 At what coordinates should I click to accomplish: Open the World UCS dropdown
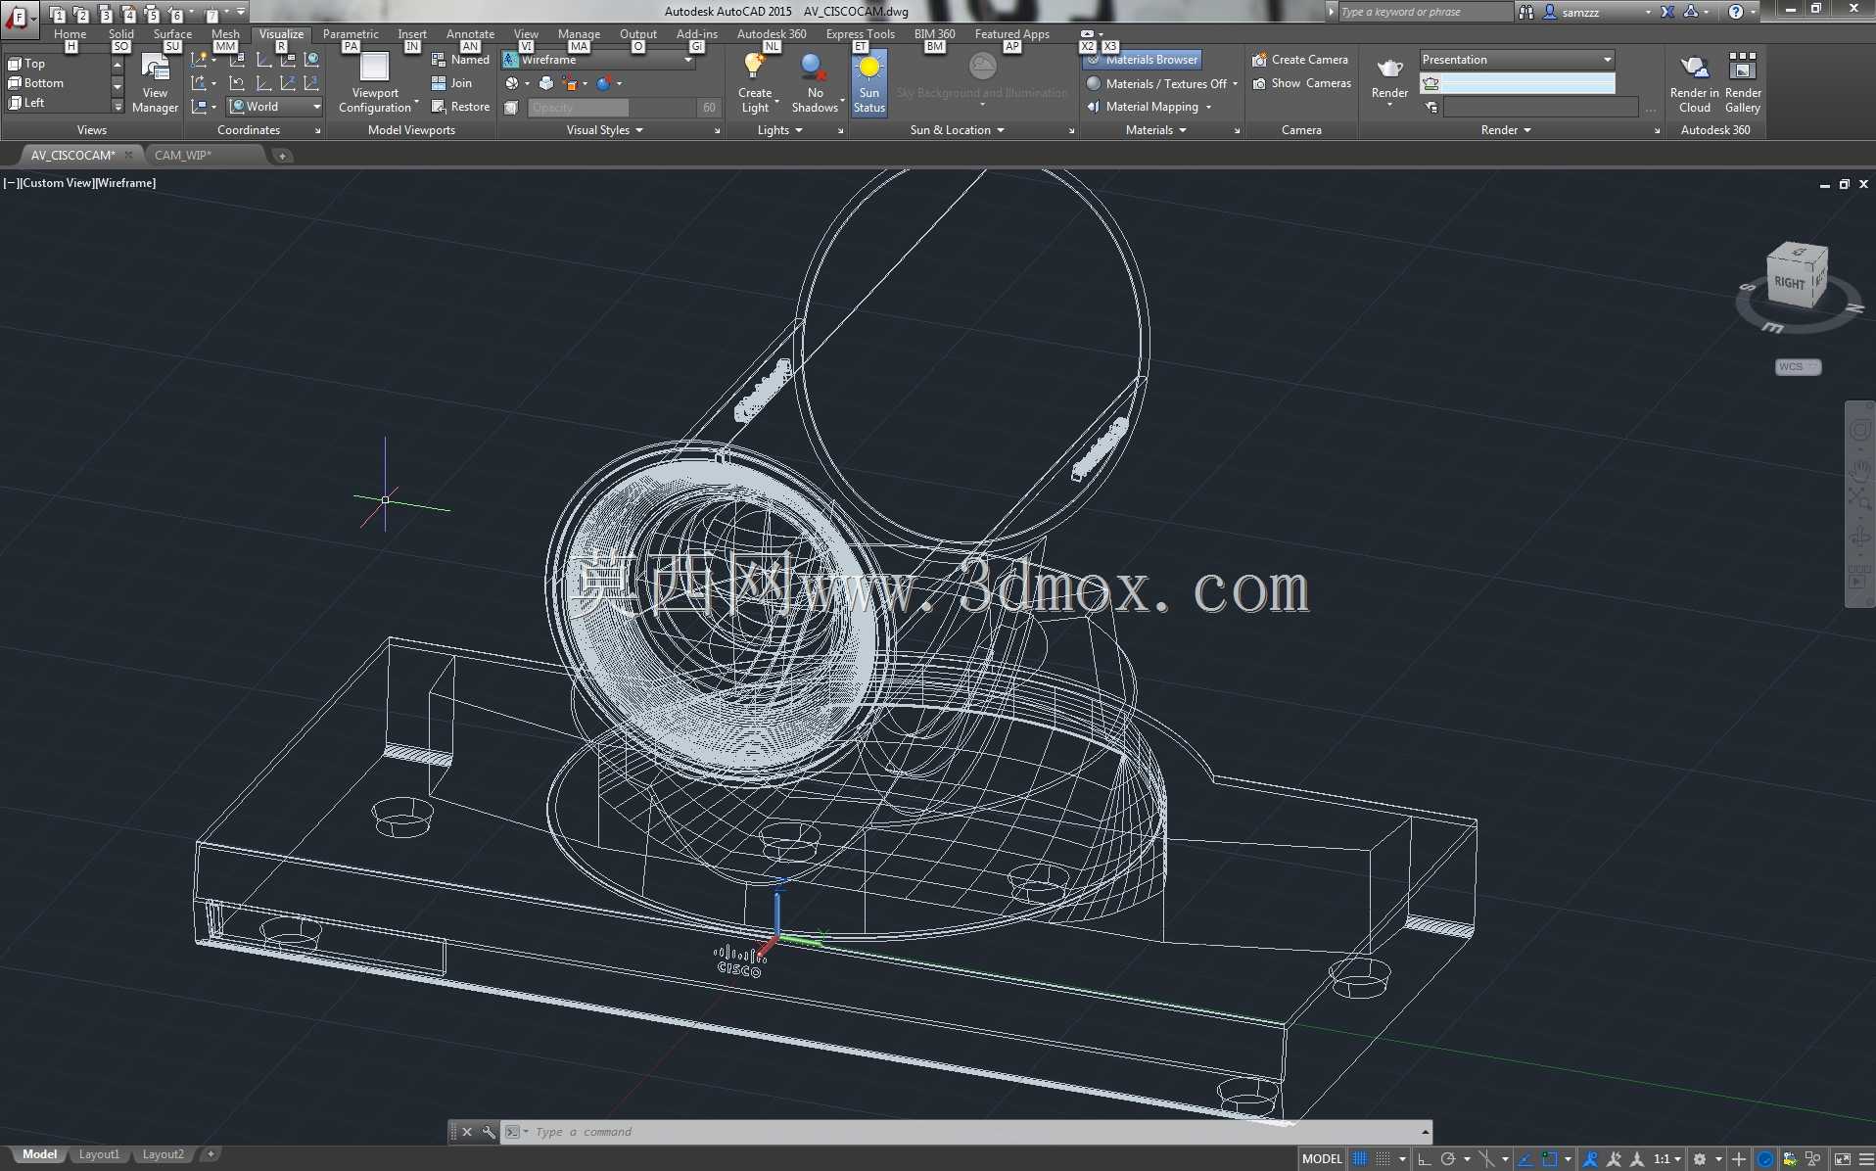coord(275,107)
